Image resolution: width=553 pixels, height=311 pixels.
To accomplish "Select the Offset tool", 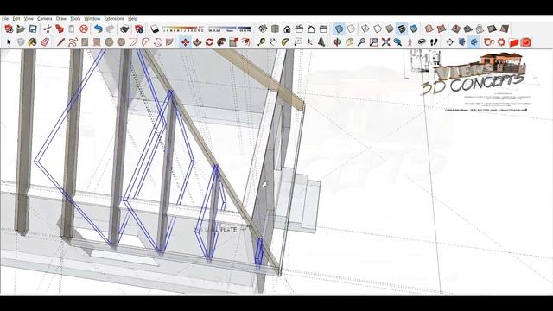I will click(x=245, y=42).
